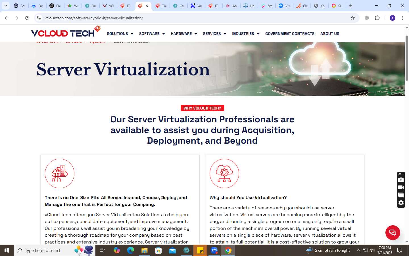The height and width of the screenshot is (256, 409).
Task: Switch to the 'SH' browser tab
Action: 337,6
